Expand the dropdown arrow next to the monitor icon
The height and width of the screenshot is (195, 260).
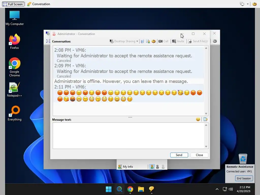pos(248,4)
